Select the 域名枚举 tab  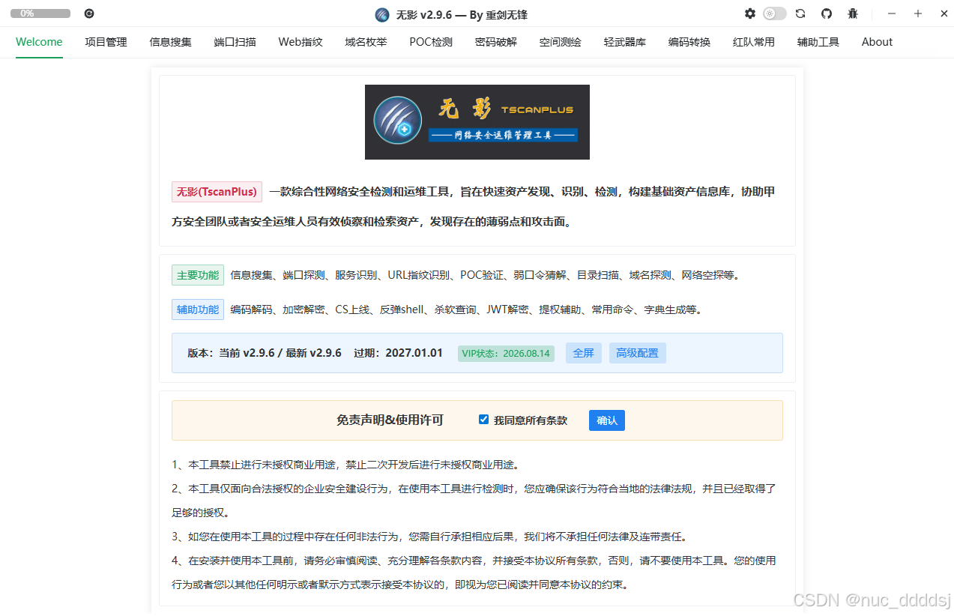[366, 42]
